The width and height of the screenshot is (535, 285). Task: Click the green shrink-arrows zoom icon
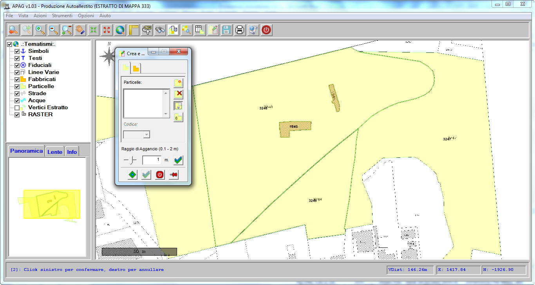[x=94, y=30]
